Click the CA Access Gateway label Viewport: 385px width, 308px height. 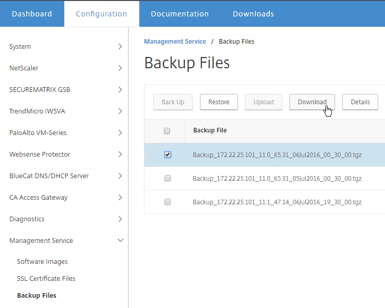pos(39,198)
